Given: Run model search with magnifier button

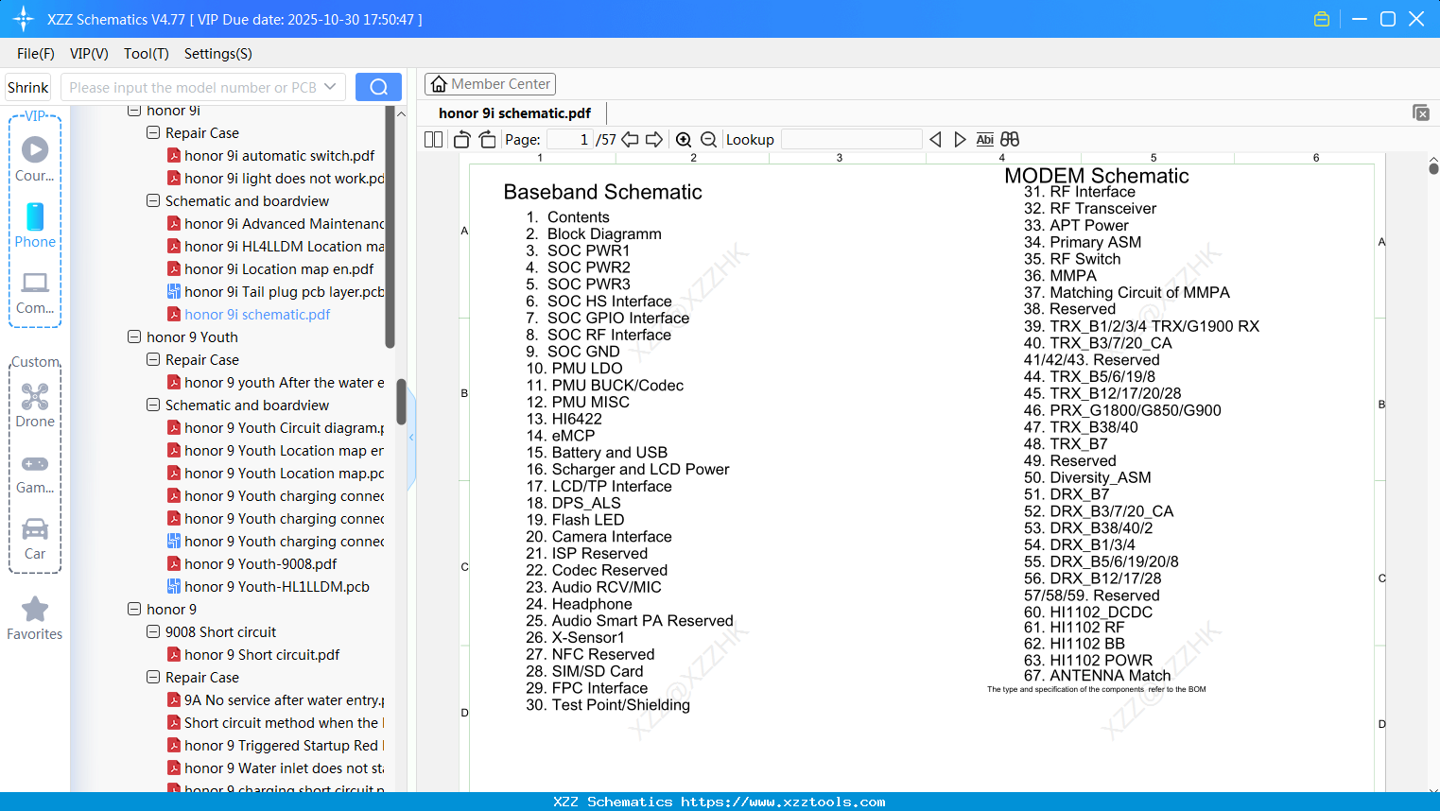Looking at the screenshot, I should (378, 87).
